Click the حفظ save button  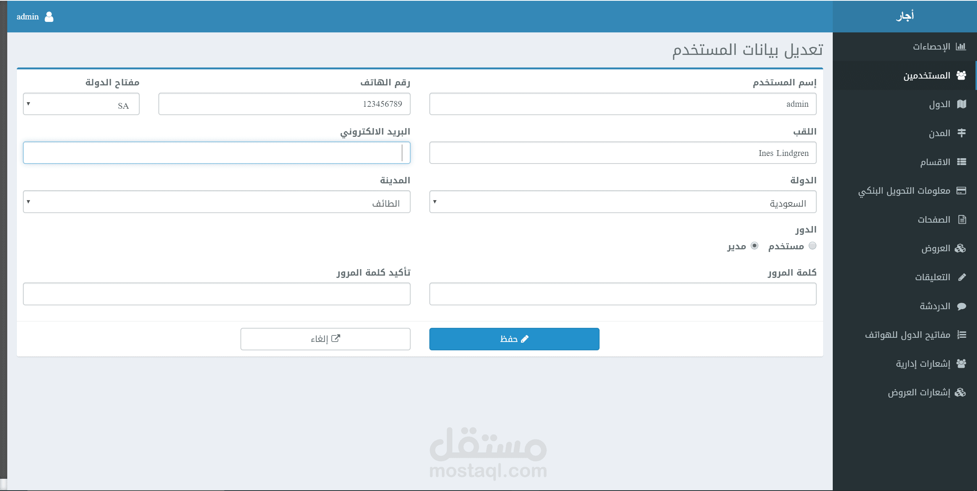514,339
